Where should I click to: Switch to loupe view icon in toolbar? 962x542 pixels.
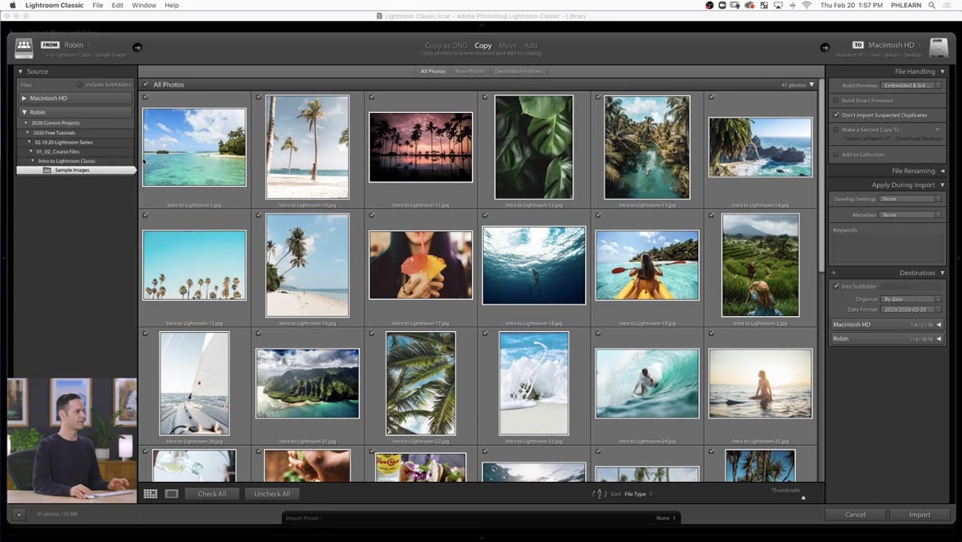(172, 494)
